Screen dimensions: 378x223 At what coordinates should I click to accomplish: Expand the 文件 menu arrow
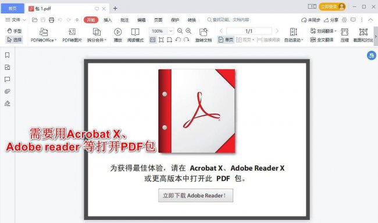(x=24, y=20)
